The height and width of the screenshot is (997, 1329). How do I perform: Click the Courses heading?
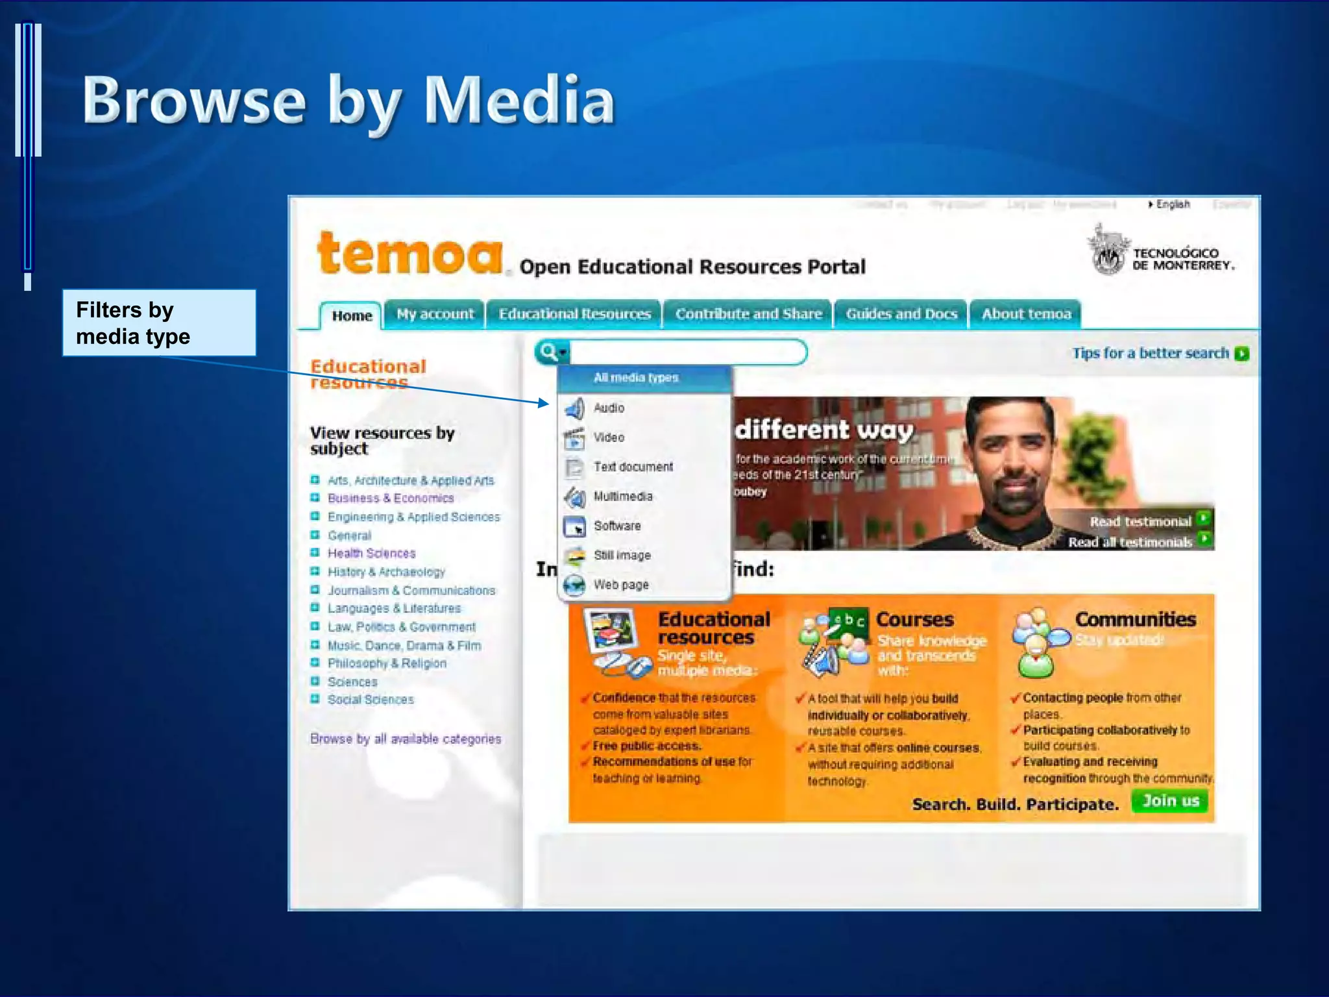click(915, 620)
